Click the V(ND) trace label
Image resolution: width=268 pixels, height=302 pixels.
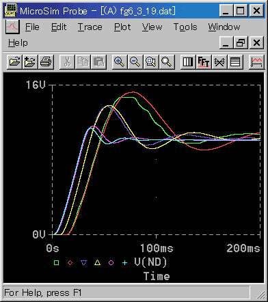(x=150, y=262)
